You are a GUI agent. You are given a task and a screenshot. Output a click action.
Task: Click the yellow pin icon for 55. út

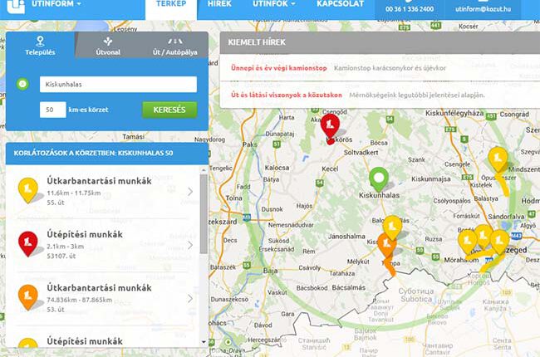click(x=28, y=190)
